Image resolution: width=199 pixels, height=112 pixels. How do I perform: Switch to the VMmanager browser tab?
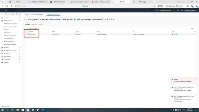click(142, 2)
